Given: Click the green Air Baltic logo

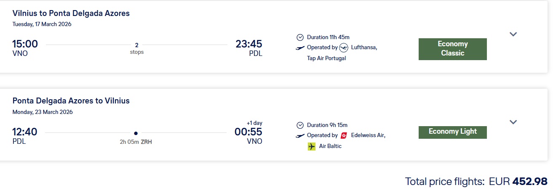Looking at the screenshot, I should [311, 146].
